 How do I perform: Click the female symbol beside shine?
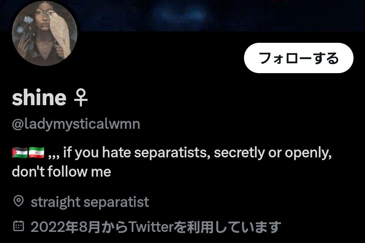(80, 98)
